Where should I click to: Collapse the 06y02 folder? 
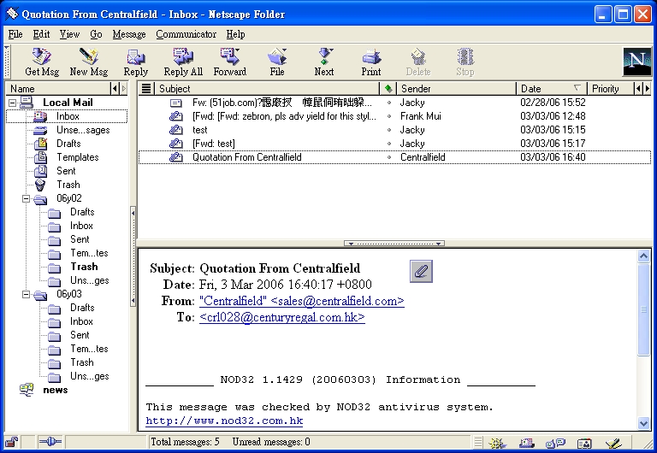pos(27,198)
